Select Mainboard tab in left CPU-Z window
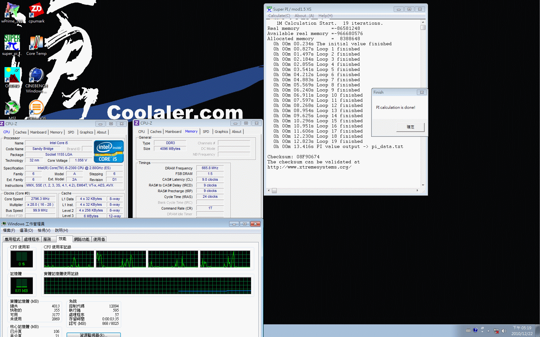 click(x=38, y=132)
